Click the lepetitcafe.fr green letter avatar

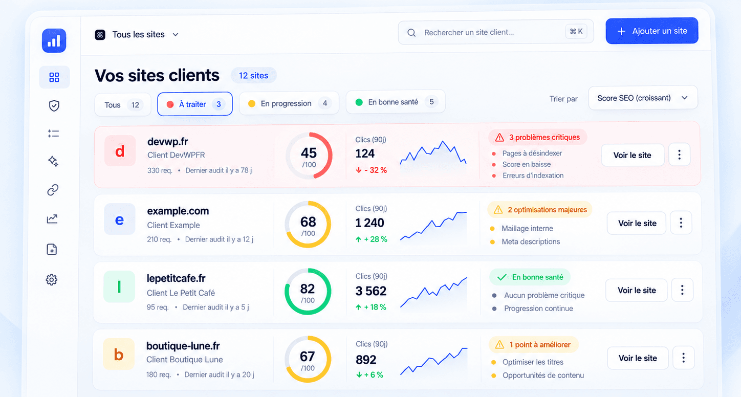tap(119, 286)
